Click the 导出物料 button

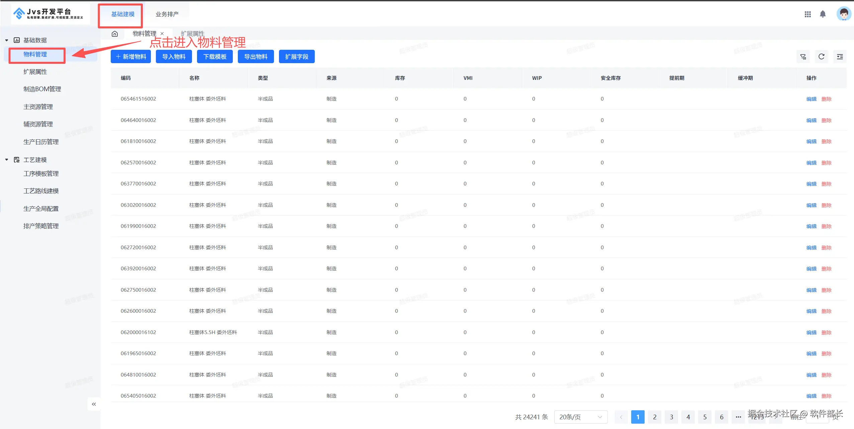(256, 57)
